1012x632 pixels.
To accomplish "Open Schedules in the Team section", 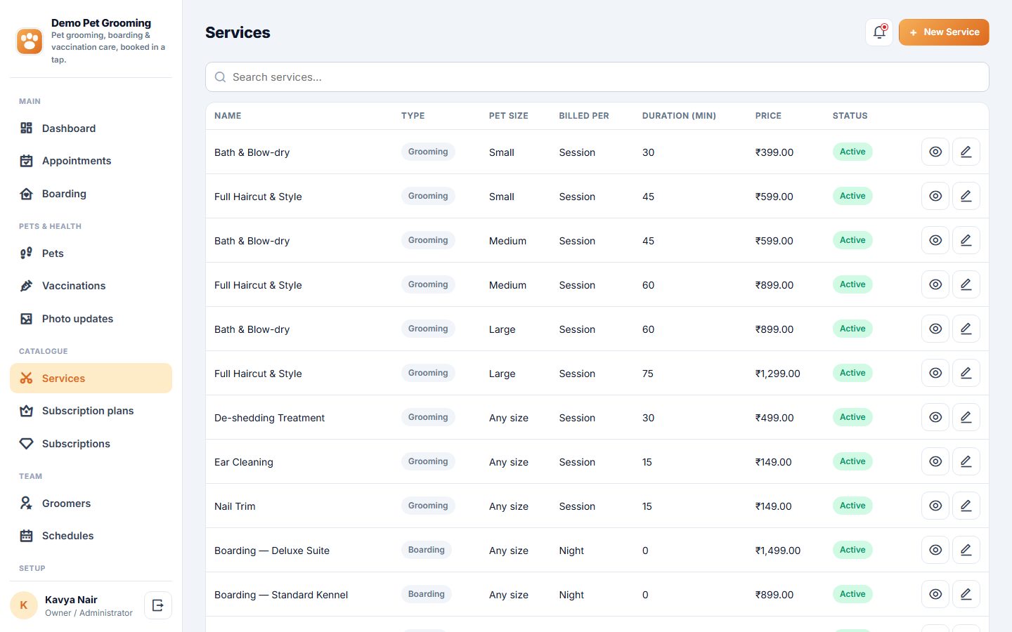I will click(x=91, y=536).
